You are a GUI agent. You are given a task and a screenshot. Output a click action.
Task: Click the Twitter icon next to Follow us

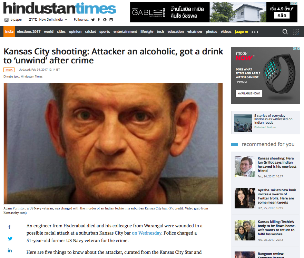(93, 20)
